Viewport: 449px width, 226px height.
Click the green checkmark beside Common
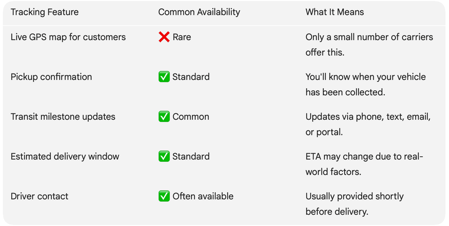point(164,117)
